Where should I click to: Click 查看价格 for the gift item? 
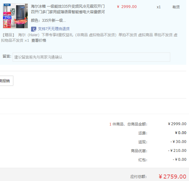coord(39,40)
